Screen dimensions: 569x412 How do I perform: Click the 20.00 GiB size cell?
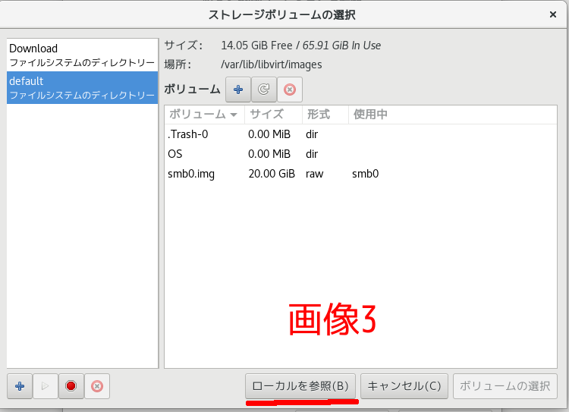click(272, 174)
